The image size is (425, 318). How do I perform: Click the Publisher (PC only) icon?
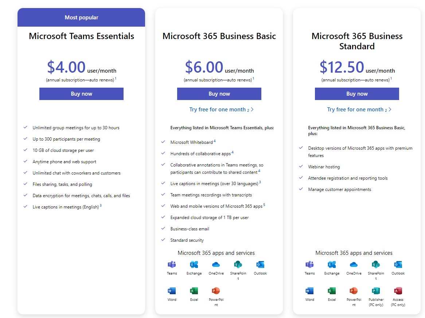point(376,291)
